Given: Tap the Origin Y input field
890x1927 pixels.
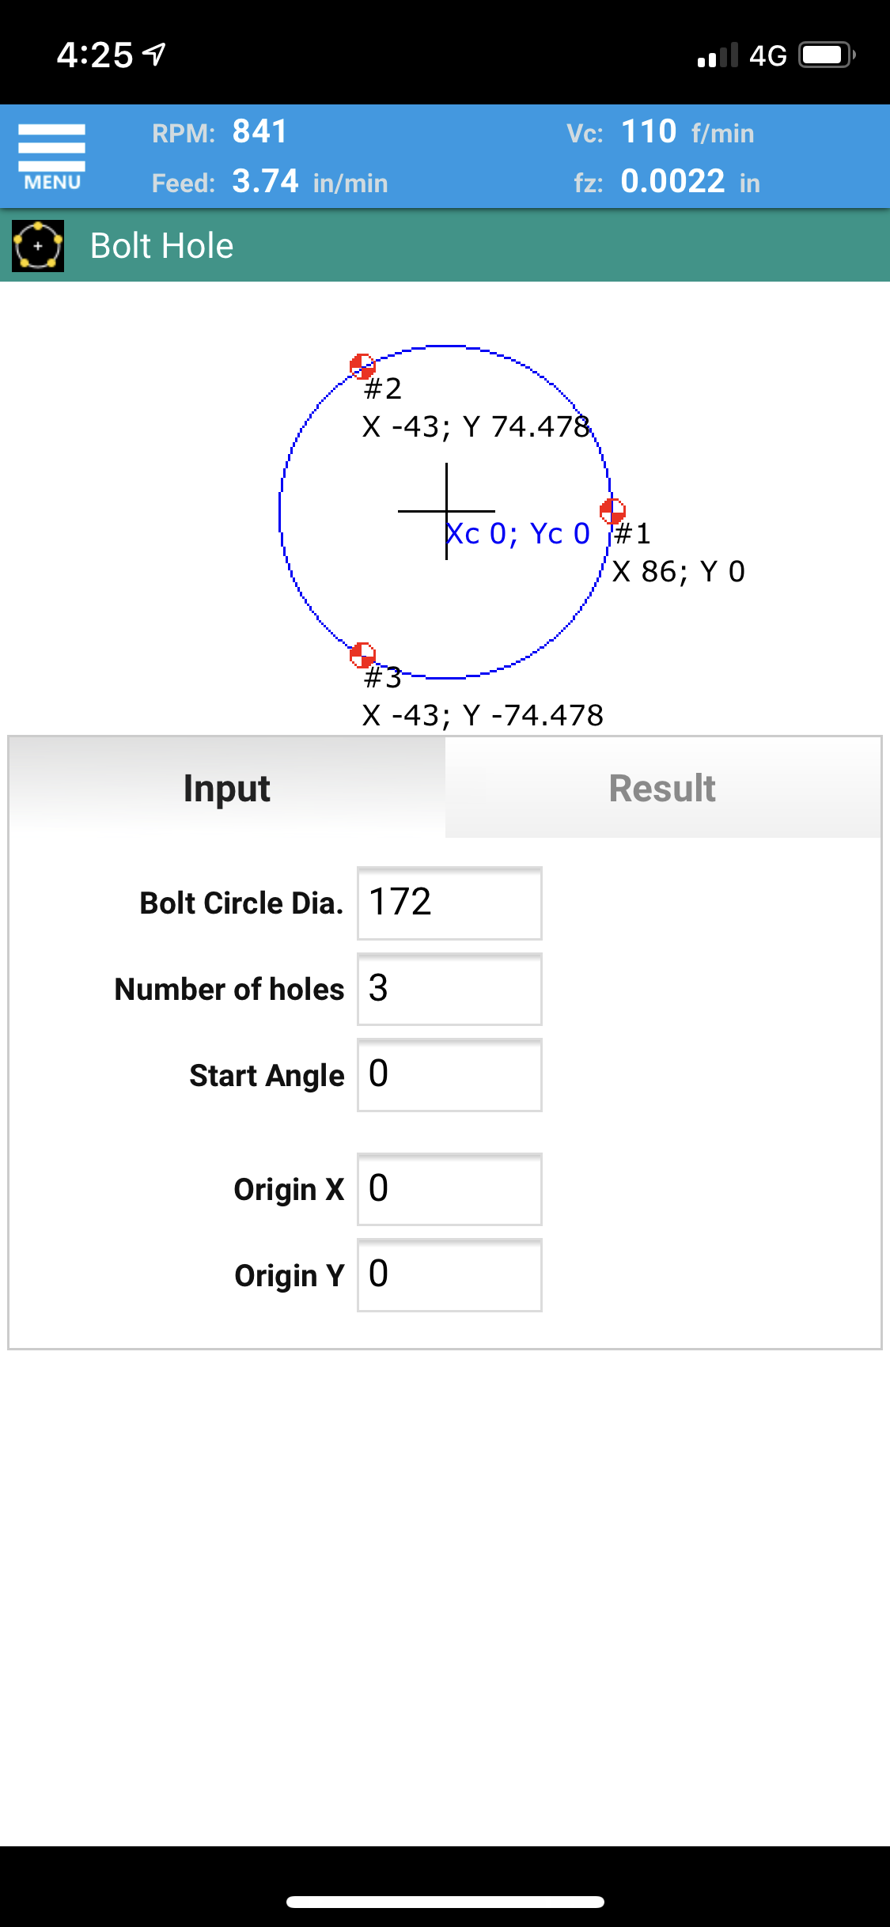Looking at the screenshot, I should click(449, 1275).
